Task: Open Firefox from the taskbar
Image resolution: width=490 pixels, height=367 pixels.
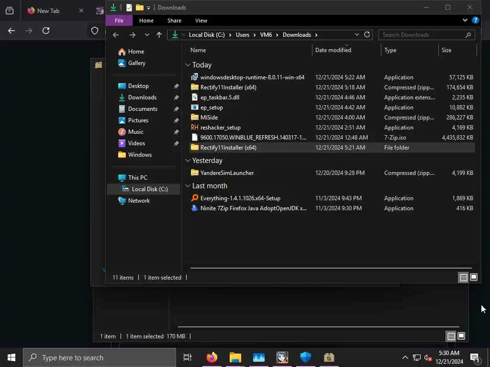Action: [x=212, y=357]
